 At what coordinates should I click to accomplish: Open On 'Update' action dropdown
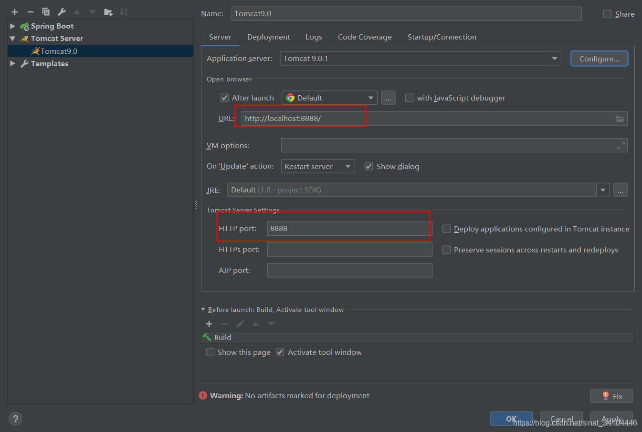click(317, 167)
